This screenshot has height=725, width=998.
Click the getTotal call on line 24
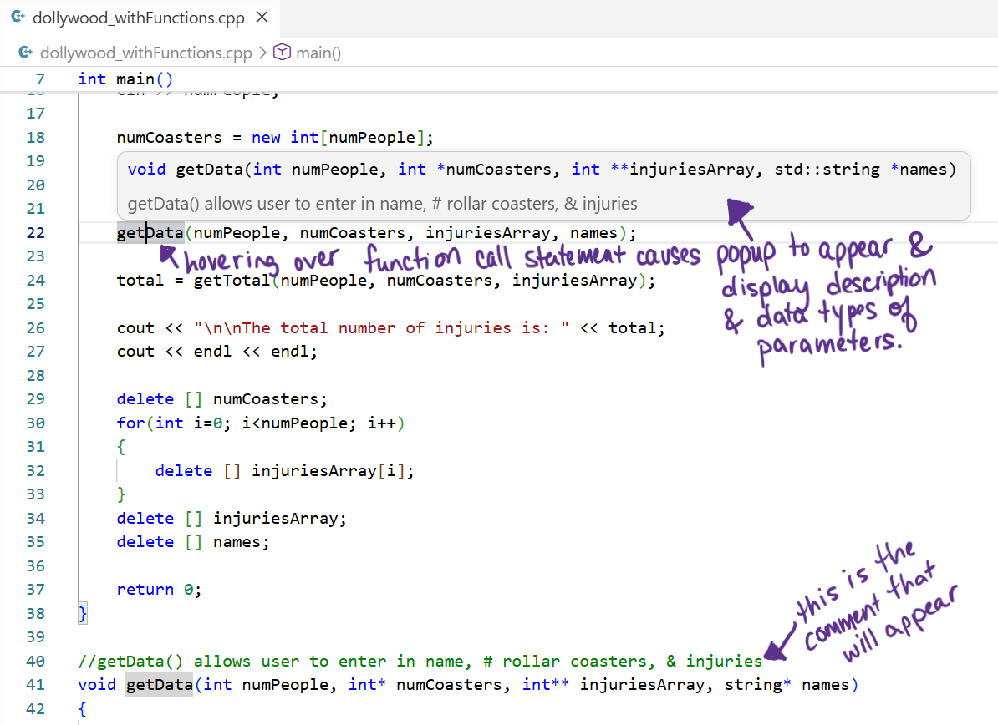[x=232, y=281]
